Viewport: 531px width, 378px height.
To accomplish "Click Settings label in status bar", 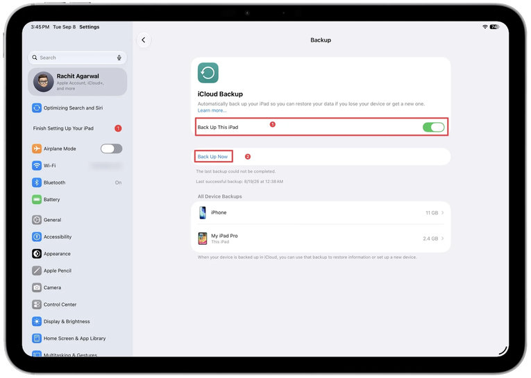I will coord(90,27).
